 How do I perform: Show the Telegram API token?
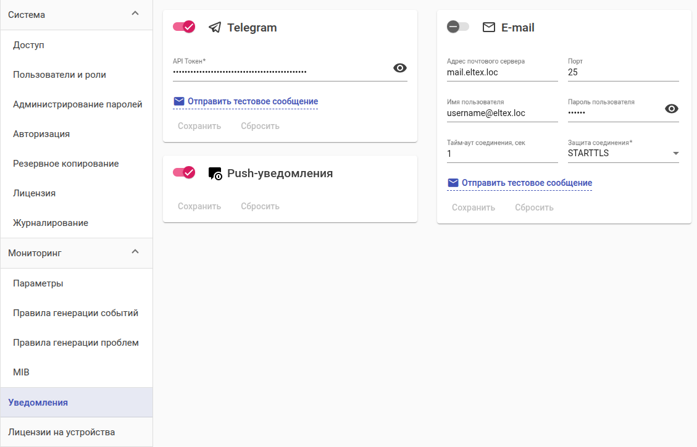point(400,68)
